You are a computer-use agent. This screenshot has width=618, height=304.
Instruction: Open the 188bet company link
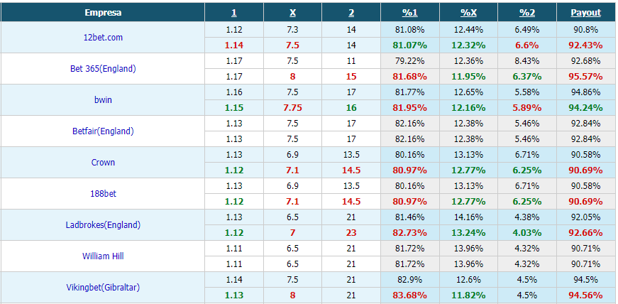click(103, 193)
